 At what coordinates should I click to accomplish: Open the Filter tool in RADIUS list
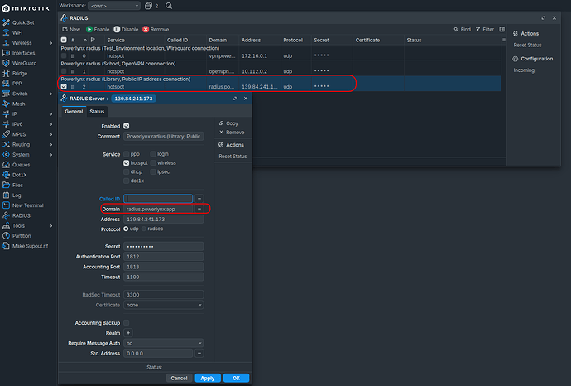tap(484, 29)
